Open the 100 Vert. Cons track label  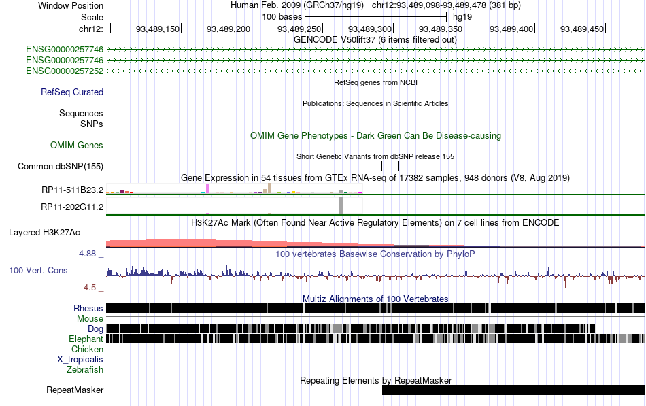point(38,271)
